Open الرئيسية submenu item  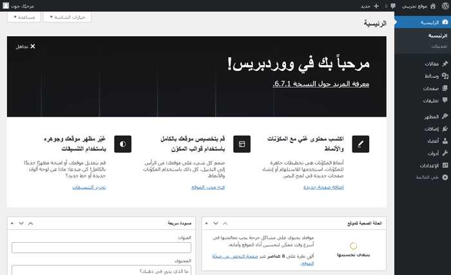[437, 35]
